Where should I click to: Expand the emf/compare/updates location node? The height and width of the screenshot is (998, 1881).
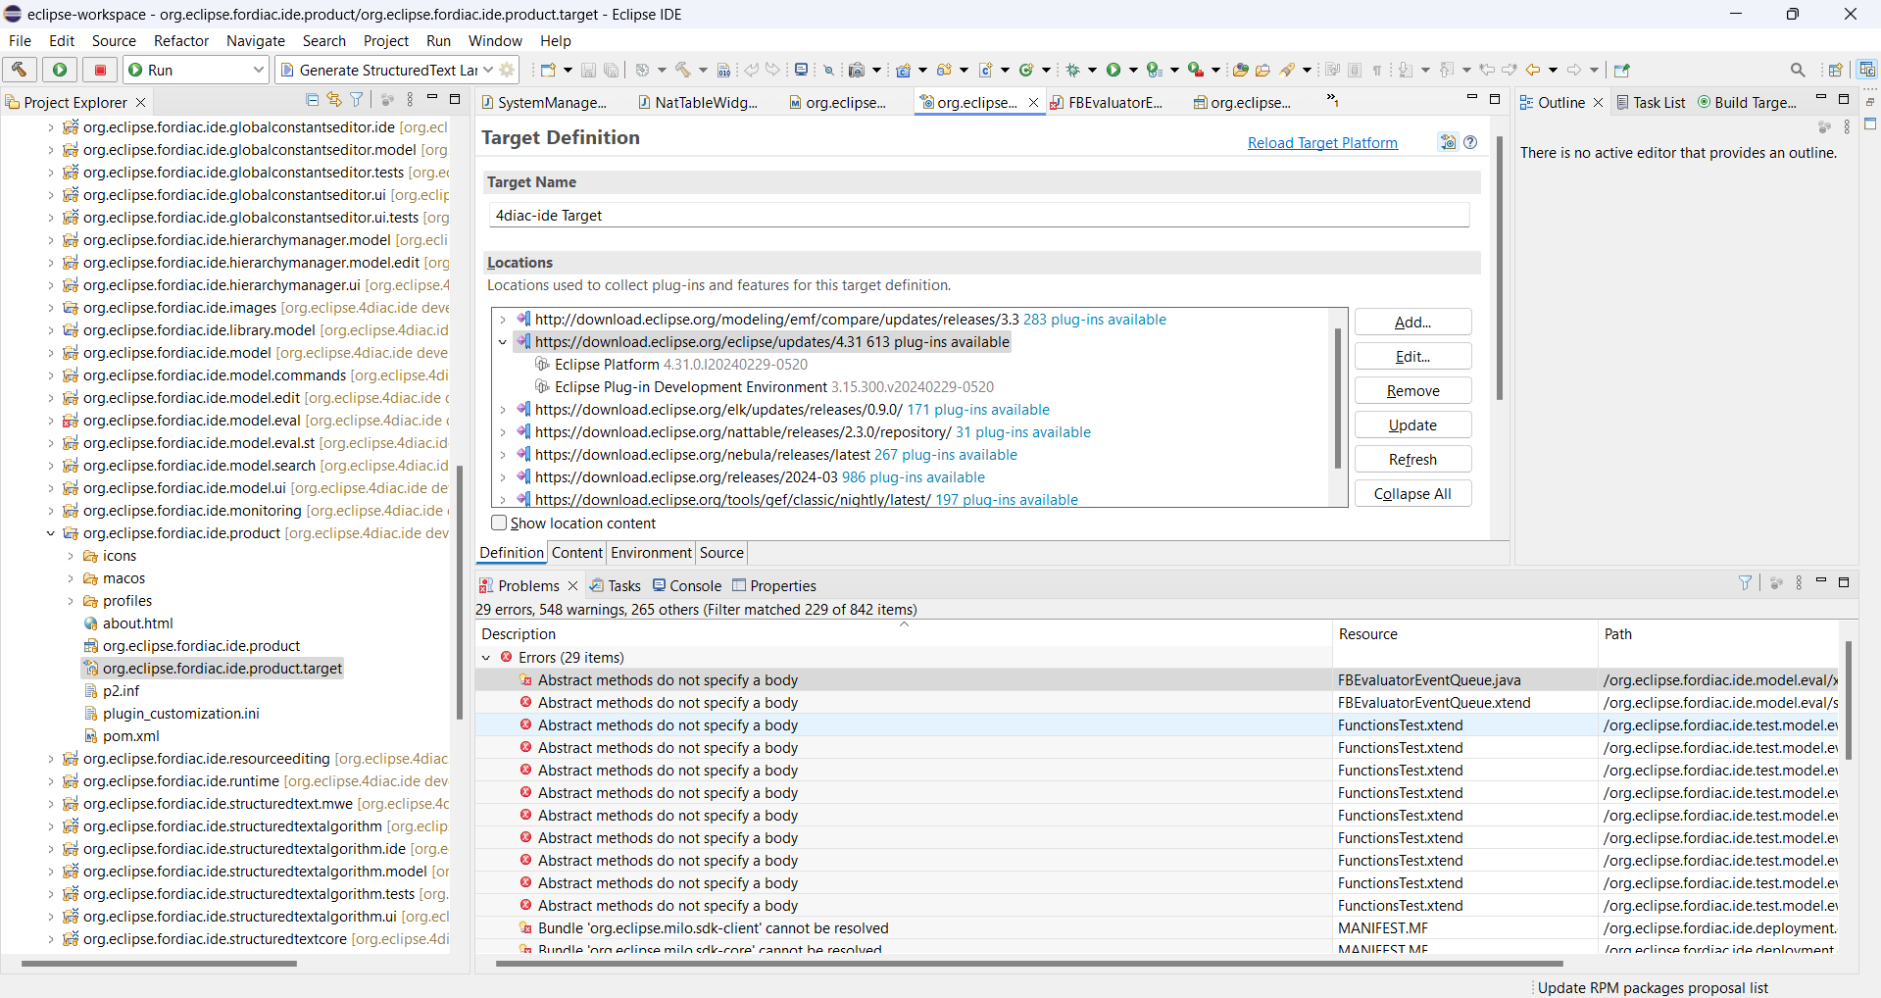503,320
